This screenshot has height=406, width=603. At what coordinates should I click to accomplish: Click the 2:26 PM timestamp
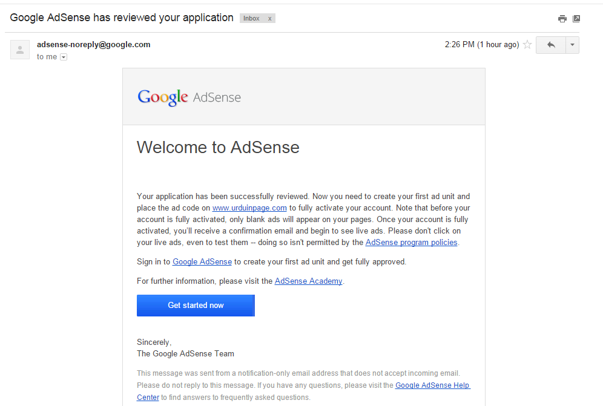481,45
